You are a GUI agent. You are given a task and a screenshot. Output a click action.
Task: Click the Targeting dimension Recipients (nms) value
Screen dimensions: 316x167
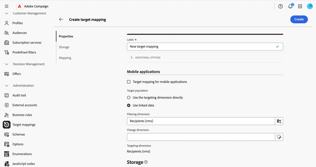click(139, 151)
